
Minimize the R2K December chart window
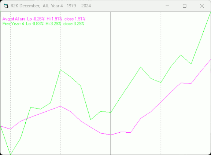click(x=167, y=6)
